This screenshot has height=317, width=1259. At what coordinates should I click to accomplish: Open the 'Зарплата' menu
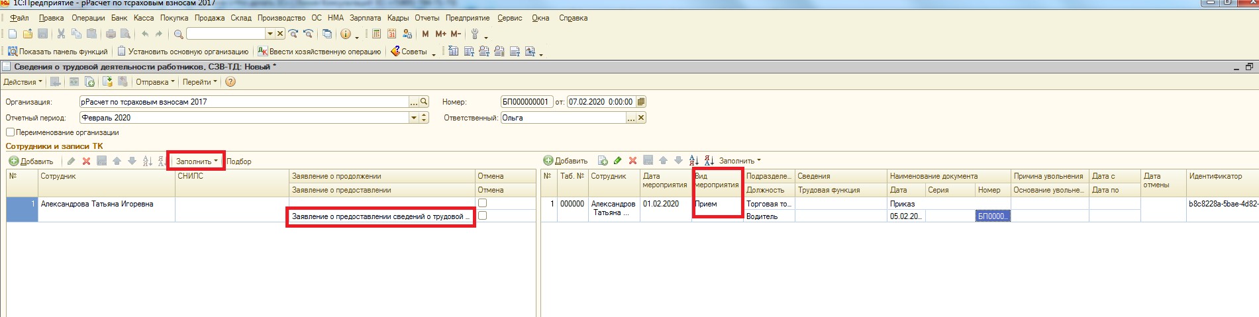[x=365, y=18]
